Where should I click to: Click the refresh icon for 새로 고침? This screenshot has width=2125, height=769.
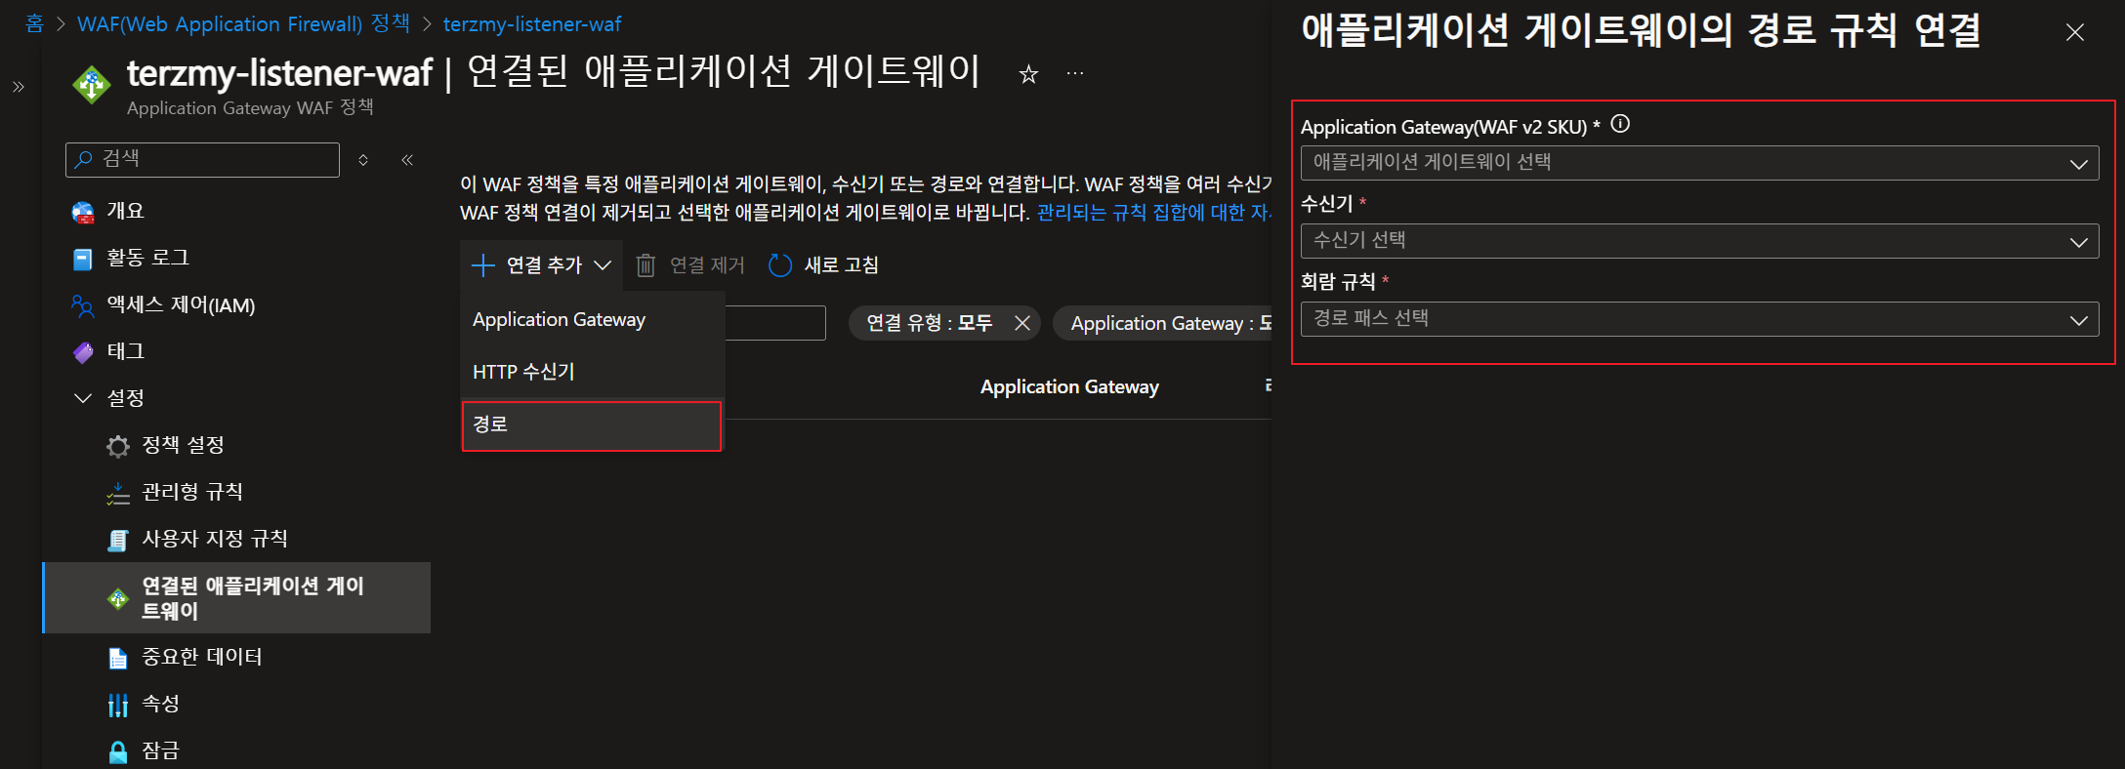coord(780,265)
